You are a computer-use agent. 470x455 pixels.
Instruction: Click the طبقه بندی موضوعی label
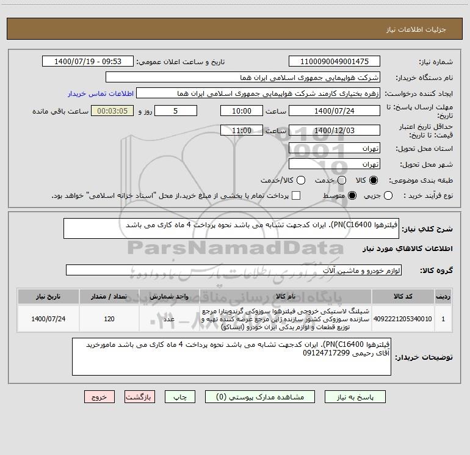(421, 181)
